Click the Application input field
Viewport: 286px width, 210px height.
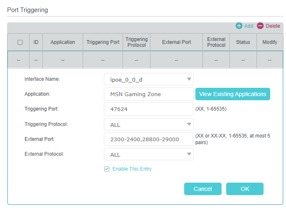tap(149, 94)
